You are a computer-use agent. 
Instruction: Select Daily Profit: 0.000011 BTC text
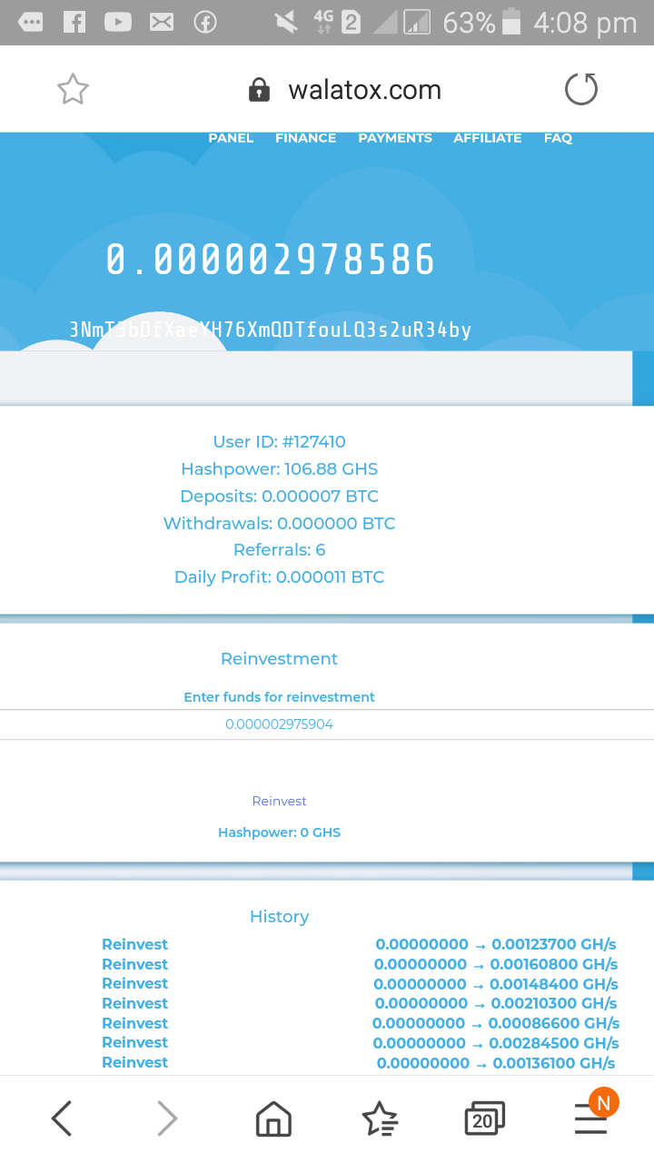tap(279, 577)
